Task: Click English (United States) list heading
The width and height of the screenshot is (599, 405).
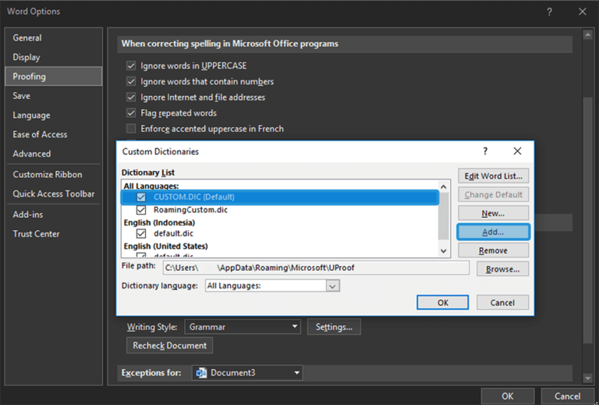Action: 166,246
